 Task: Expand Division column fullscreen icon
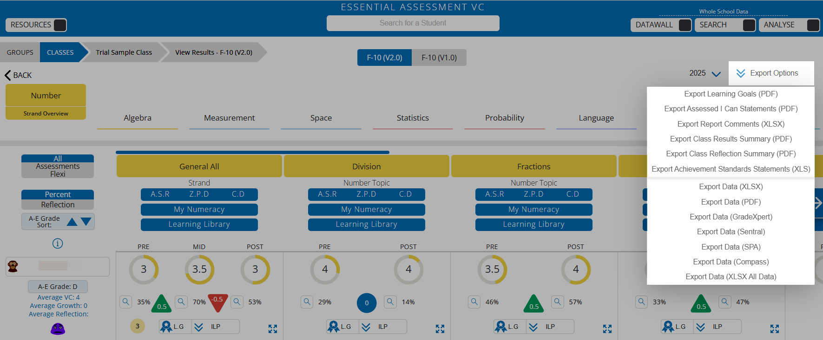click(x=440, y=329)
